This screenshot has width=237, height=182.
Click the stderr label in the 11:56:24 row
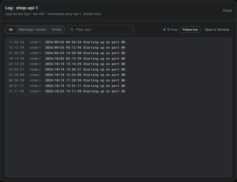click(x=35, y=42)
